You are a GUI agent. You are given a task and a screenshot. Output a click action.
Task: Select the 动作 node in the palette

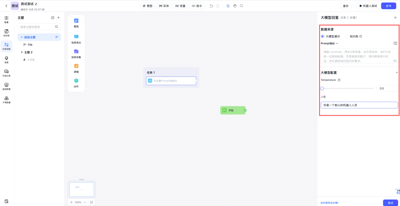76,83
